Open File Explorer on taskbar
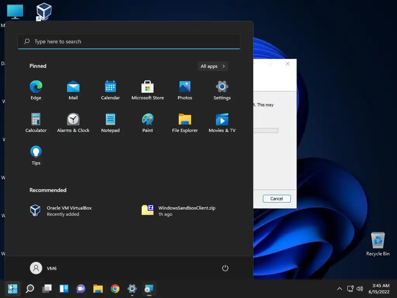This screenshot has width=397, height=298. click(98, 289)
